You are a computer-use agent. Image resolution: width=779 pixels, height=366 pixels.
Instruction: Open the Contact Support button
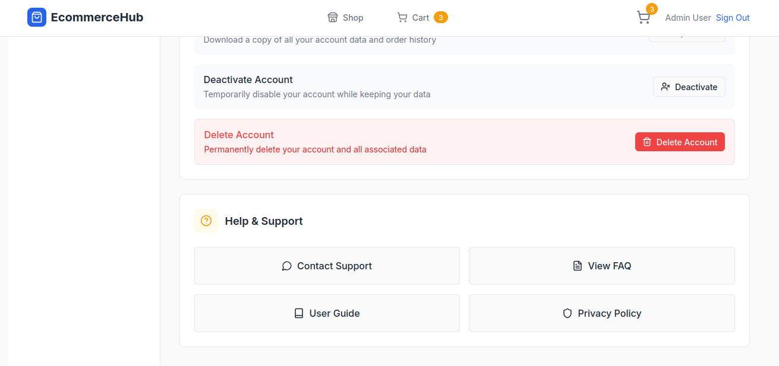click(x=327, y=266)
